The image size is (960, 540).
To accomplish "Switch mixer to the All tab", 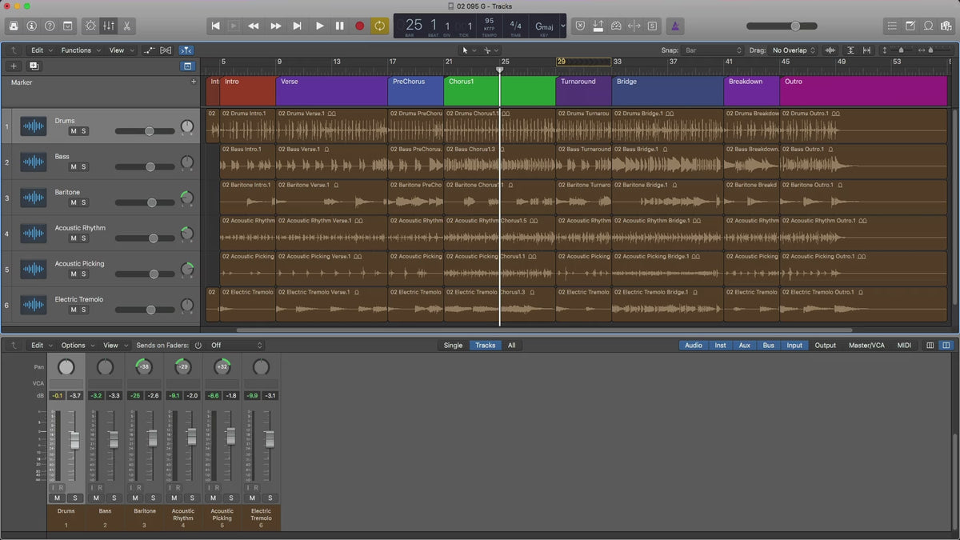I will click(x=511, y=346).
